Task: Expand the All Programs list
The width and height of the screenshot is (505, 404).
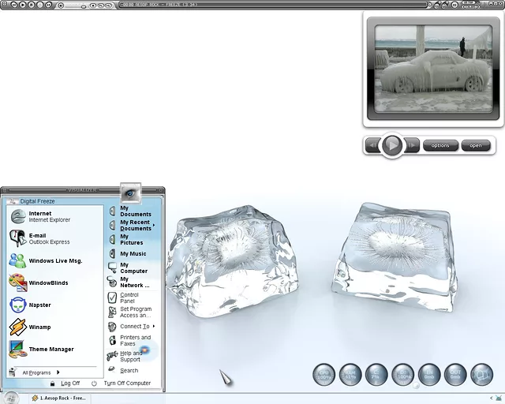Action: point(38,372)
